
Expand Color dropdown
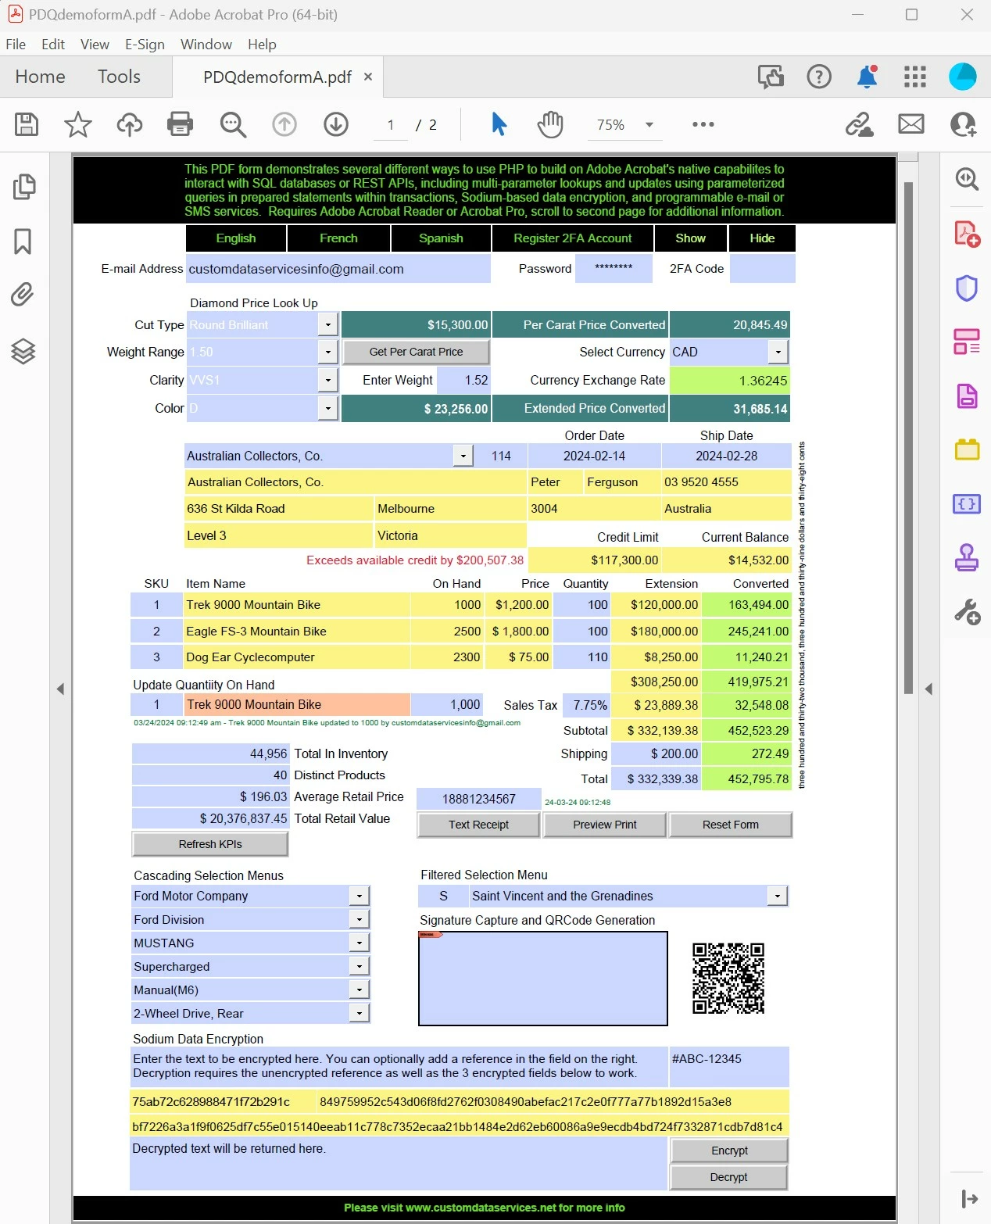328,409
